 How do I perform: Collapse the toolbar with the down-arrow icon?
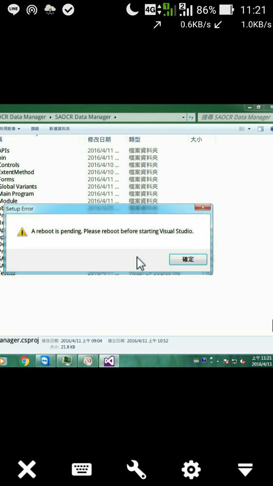click(245, 469)
